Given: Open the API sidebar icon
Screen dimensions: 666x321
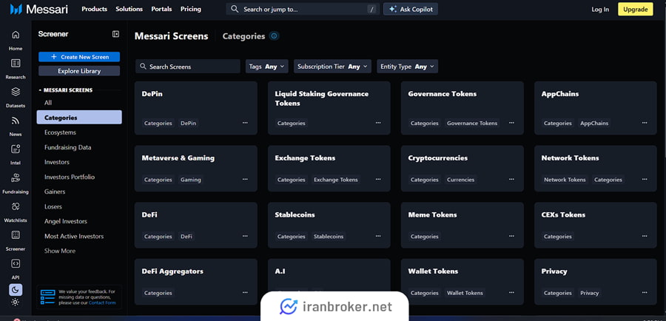Looking at the screenshot, I should (x=16, y=263).
